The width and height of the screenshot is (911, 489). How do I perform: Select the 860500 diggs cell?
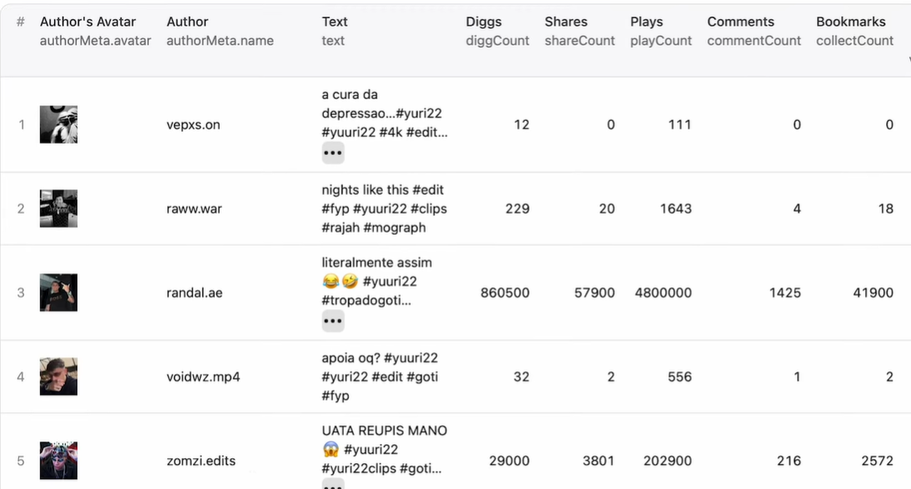[x=505, y=292]
